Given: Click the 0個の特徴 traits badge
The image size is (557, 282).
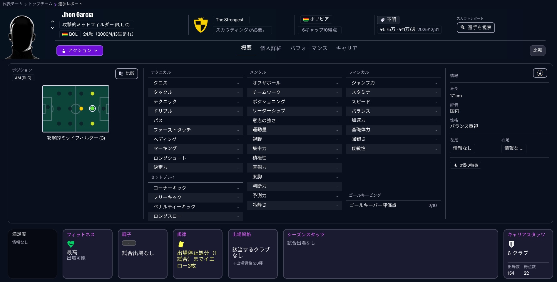Looking at the screenshot, I should (x=466, y=165).
